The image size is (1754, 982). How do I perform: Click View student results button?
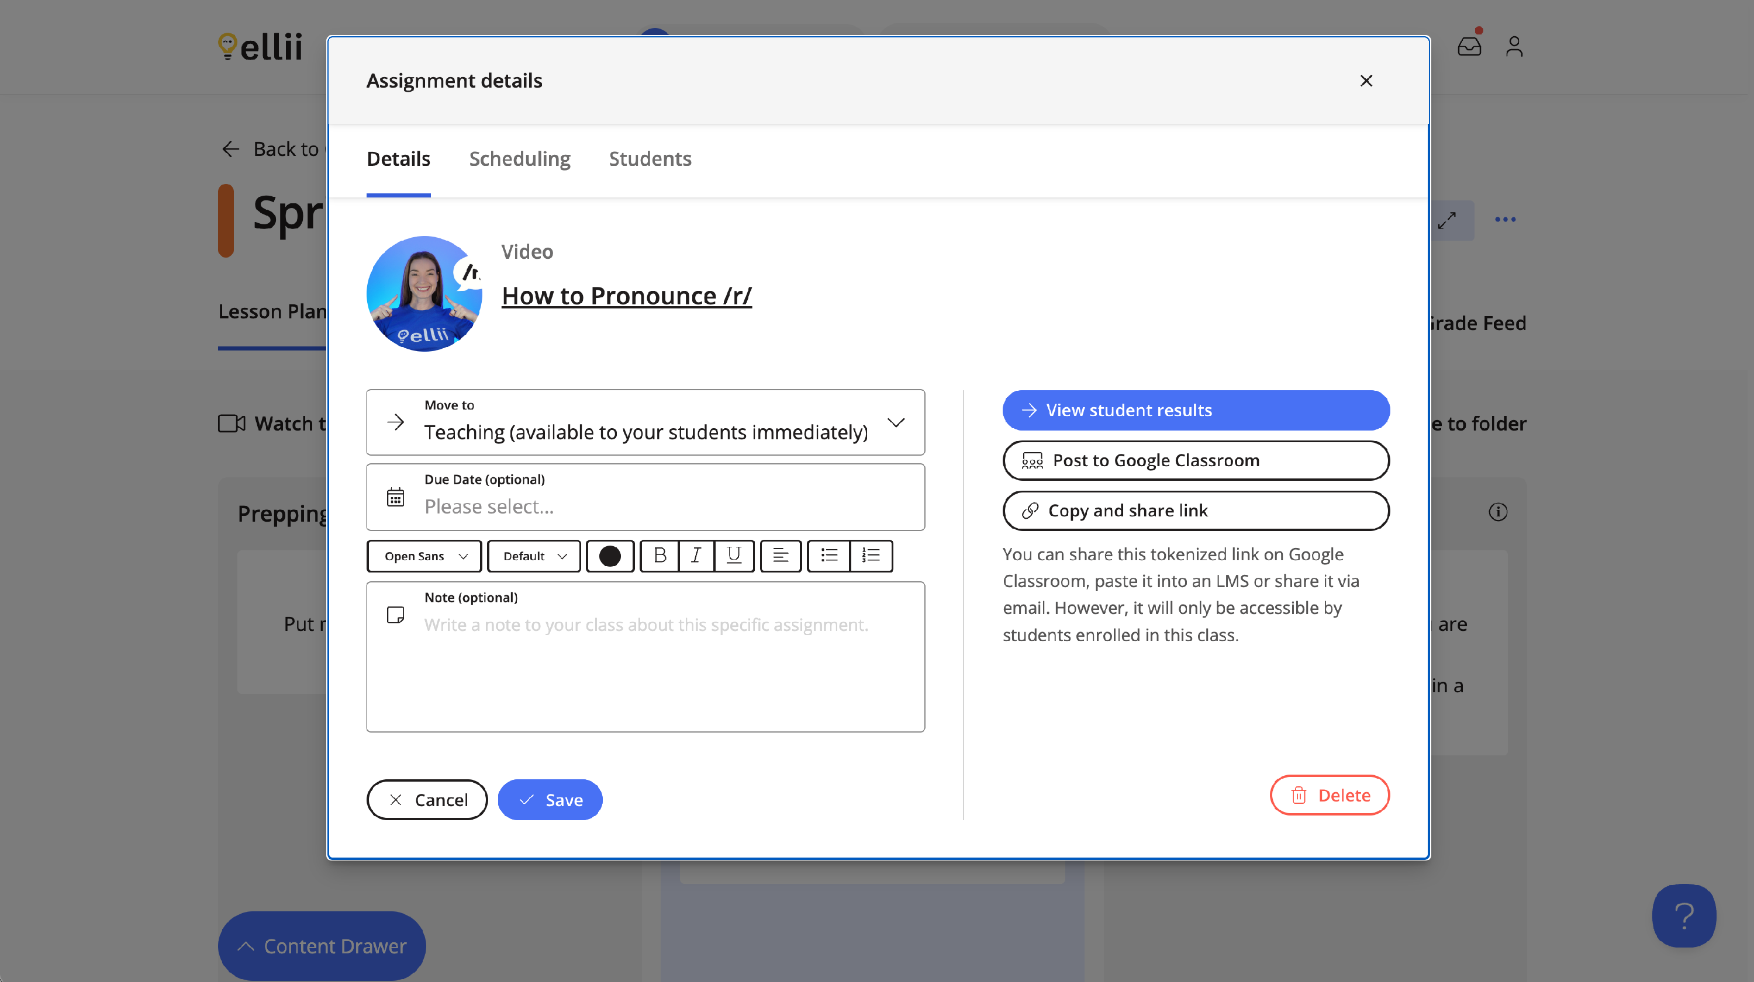pyautogui.click(x=1195, y=410)
